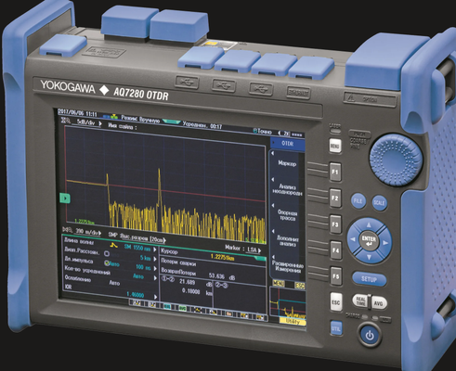Viewport: 456px width, 371px height.
Task: Tap the right arrow key
Action: [385, 243]
